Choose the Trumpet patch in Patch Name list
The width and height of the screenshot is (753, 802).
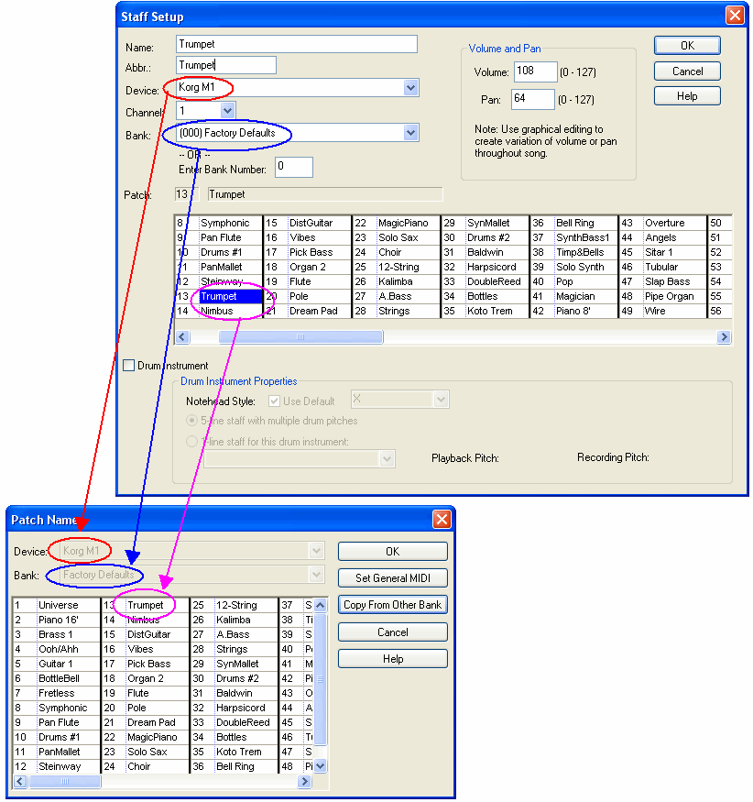click(x=147, y=605)
